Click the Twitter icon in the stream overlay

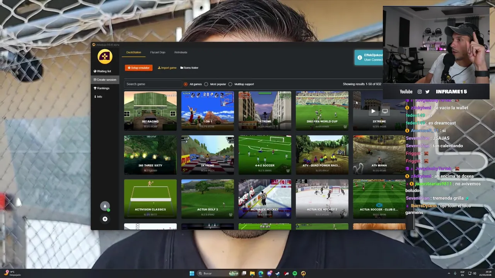pyautogui.click(x=427, y=92)
